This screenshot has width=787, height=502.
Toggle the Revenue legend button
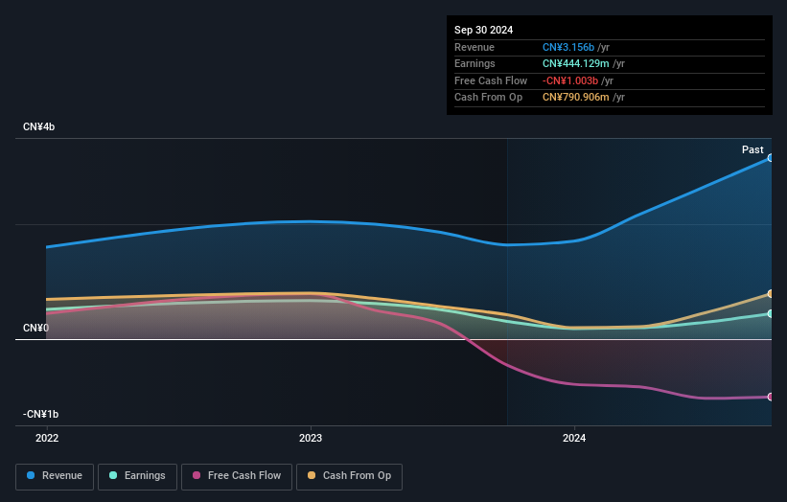click(x=55, y=476)
